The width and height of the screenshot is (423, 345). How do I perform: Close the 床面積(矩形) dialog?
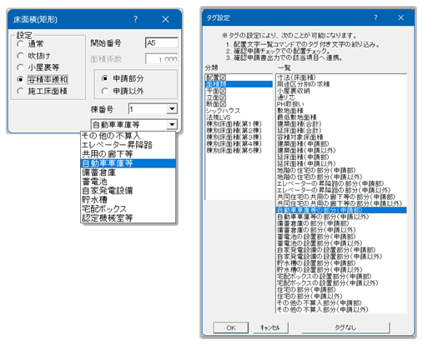coord(165,19)
